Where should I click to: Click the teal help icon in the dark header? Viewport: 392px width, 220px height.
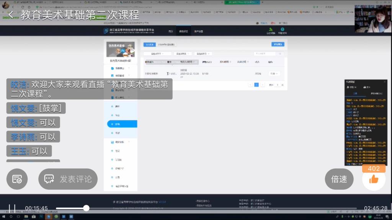pyautogui.click(x=282, y=30)
